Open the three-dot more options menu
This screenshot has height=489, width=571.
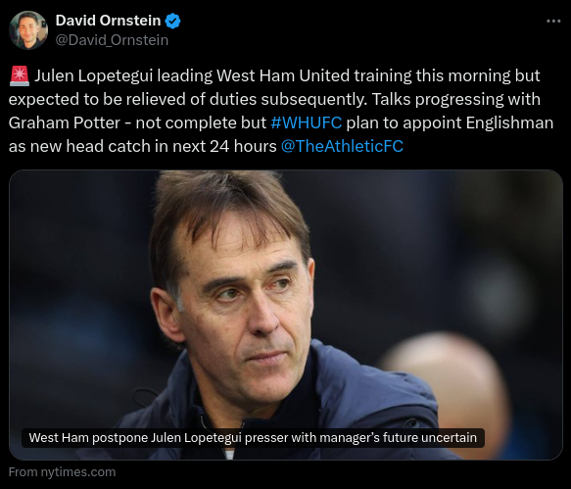pyautogui.click(x=553, y=22)
